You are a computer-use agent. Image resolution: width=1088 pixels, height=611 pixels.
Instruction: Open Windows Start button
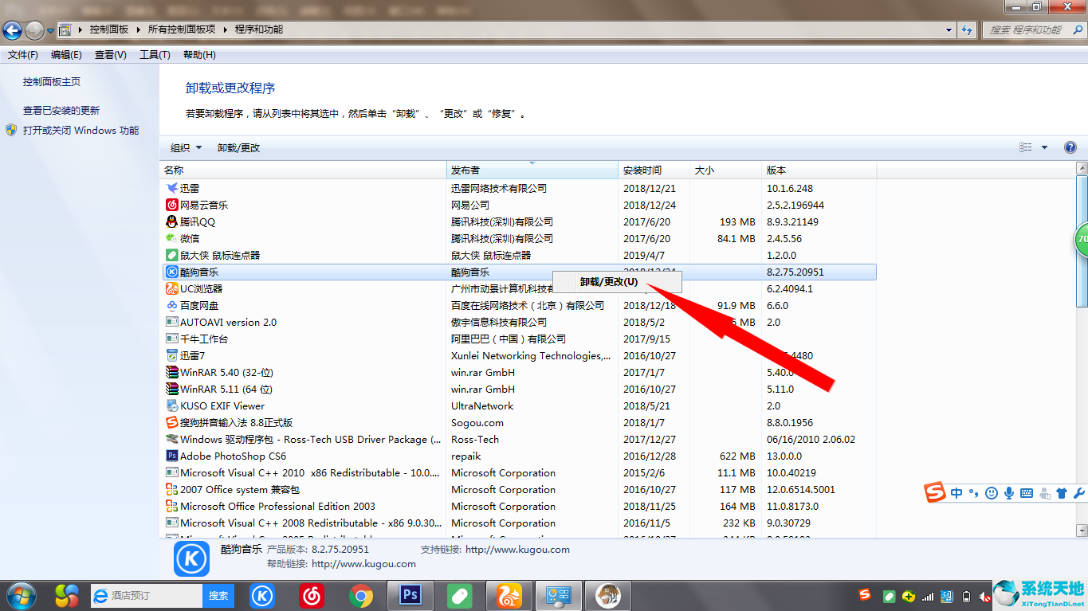pos(20,595)
